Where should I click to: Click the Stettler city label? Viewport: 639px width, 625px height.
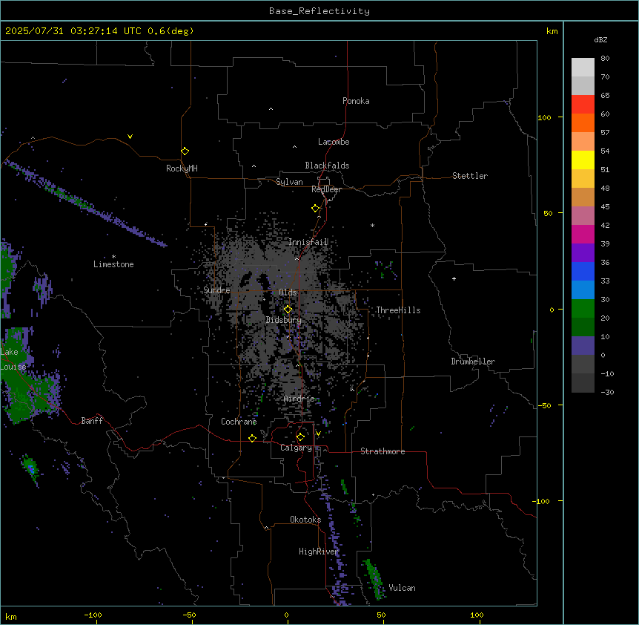[470, 176]
